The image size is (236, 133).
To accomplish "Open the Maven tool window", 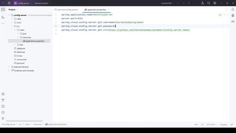I will click(x=233, y=21).
